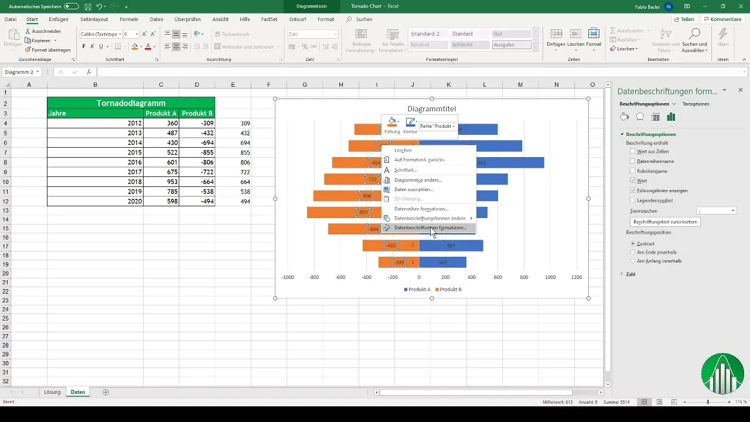This screenshot has height=422, width=750.
Task: Open the Zahl number format dropdown
Action: tap(336, 34)
